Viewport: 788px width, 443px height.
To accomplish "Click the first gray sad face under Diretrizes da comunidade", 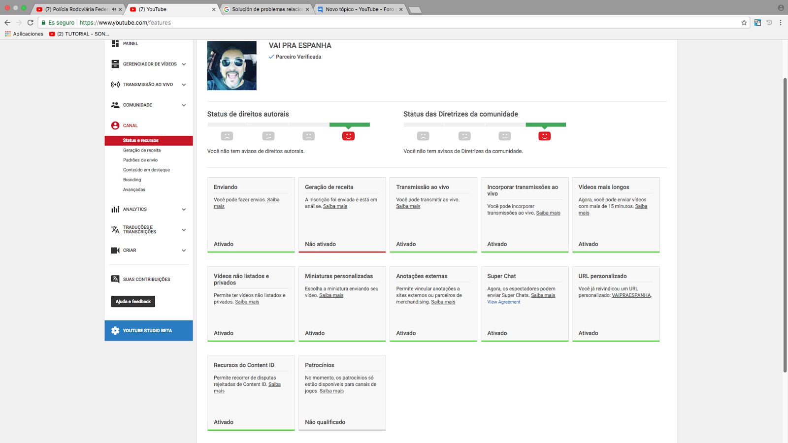I will click(423, 136).
